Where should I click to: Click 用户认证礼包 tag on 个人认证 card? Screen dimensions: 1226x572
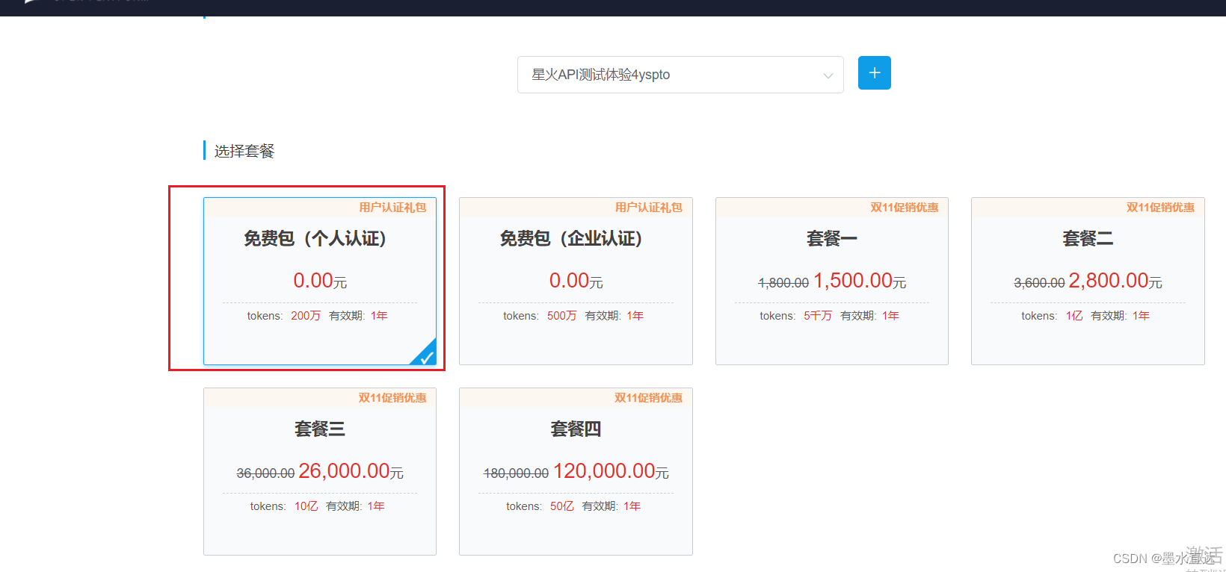392,208
